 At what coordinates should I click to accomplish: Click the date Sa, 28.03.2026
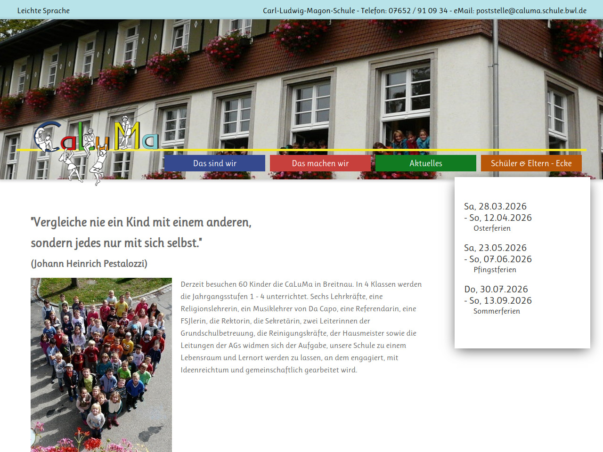click(x=495, y=206)
